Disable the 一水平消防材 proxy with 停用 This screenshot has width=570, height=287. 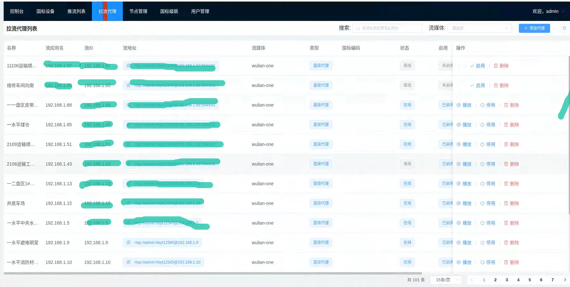click(488, 262)
